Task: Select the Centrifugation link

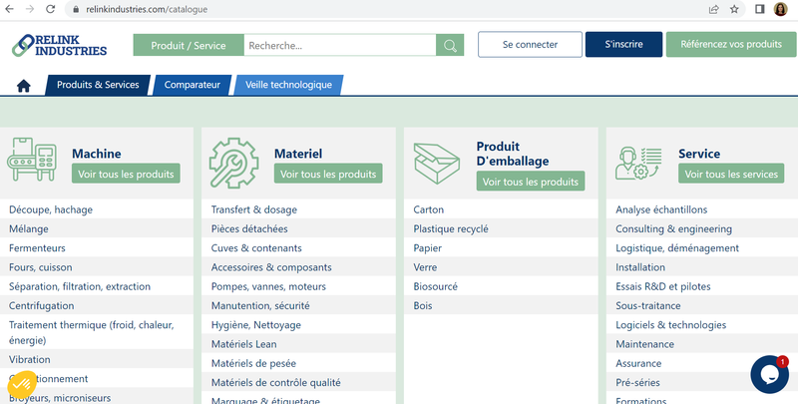Action: (x=41, y=306)
